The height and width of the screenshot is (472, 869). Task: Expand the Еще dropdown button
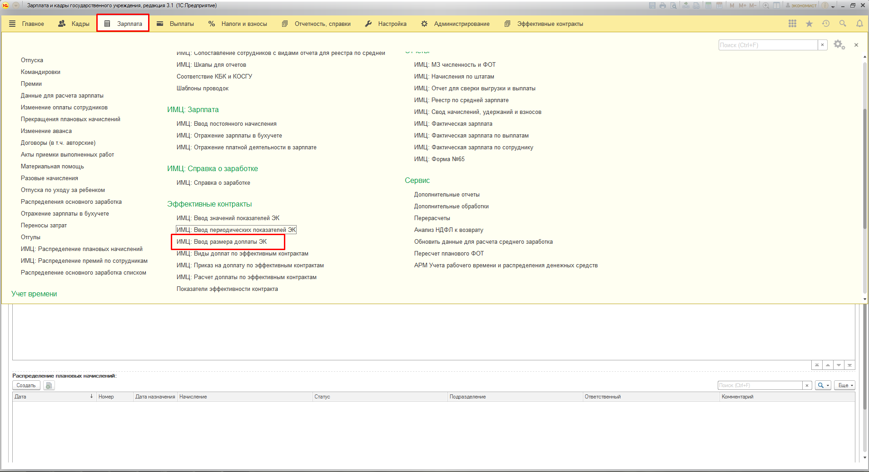[x=845, y=385]
